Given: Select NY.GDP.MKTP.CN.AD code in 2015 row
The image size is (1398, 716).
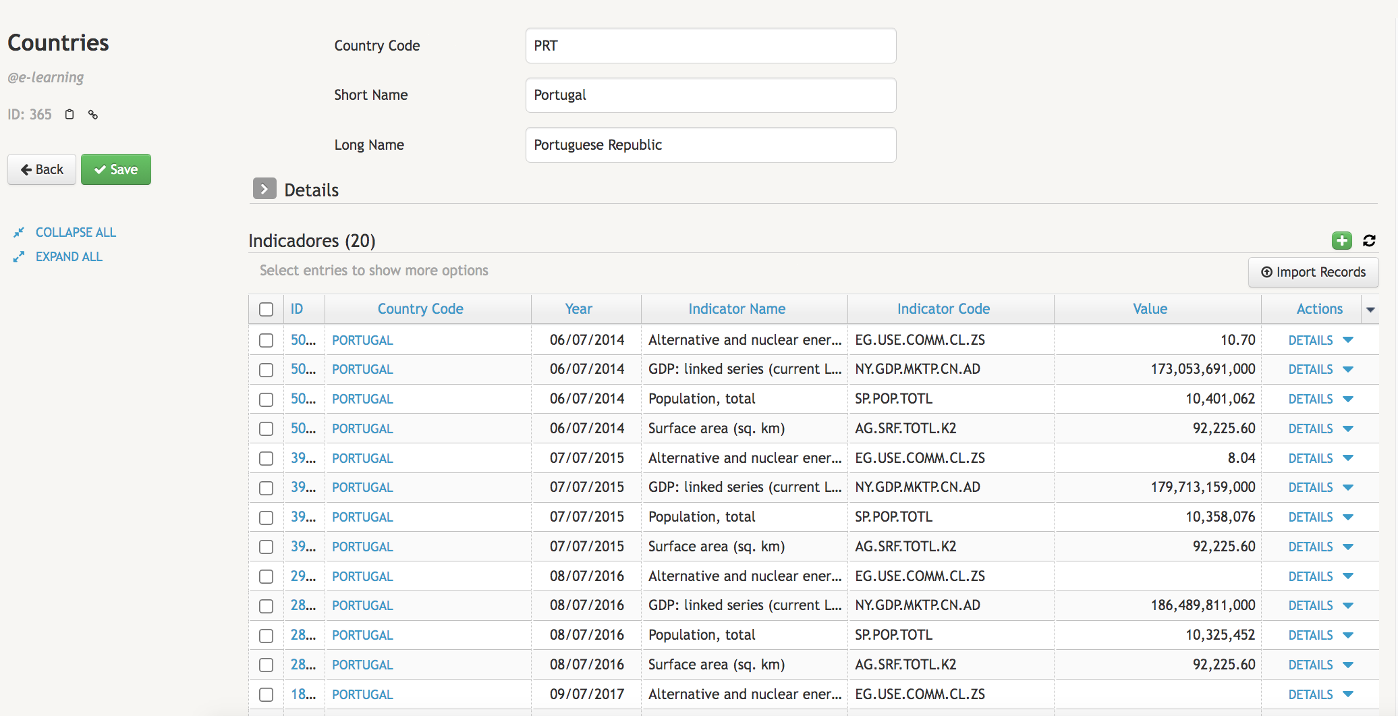Looking at the screenshot, I should tap(918, 487).
